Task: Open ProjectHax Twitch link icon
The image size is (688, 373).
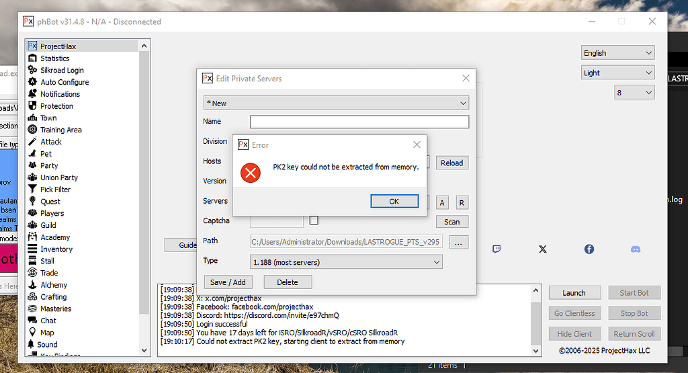Action: (x=497, y=249)
